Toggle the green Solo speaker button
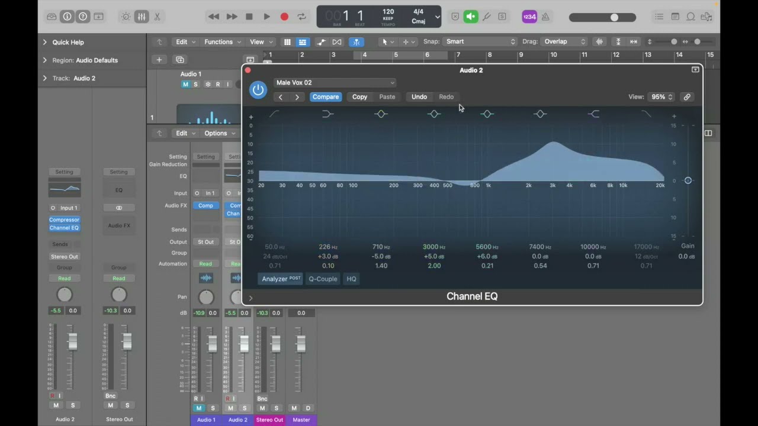 point(471,17)
